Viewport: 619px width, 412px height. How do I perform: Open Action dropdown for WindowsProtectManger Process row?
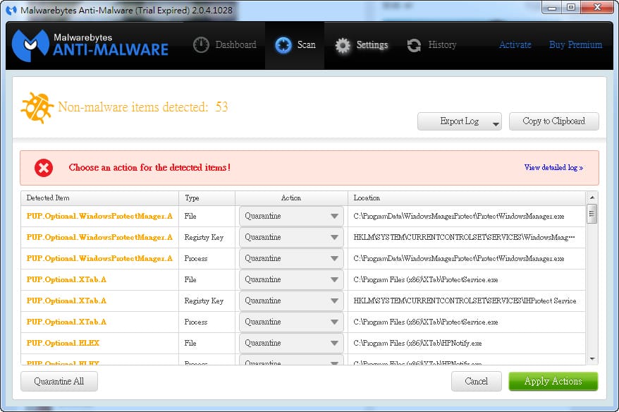[x=291, y=258]
